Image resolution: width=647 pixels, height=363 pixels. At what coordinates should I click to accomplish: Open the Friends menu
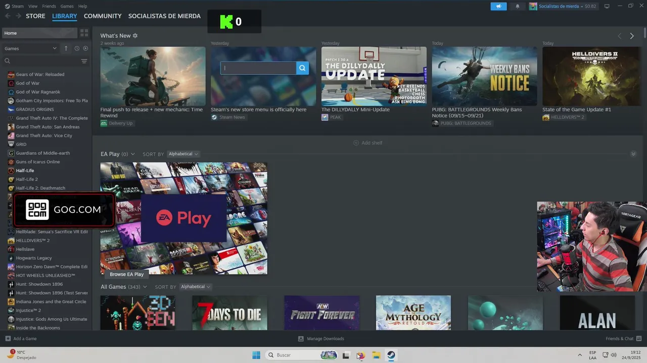click(49, 6)
